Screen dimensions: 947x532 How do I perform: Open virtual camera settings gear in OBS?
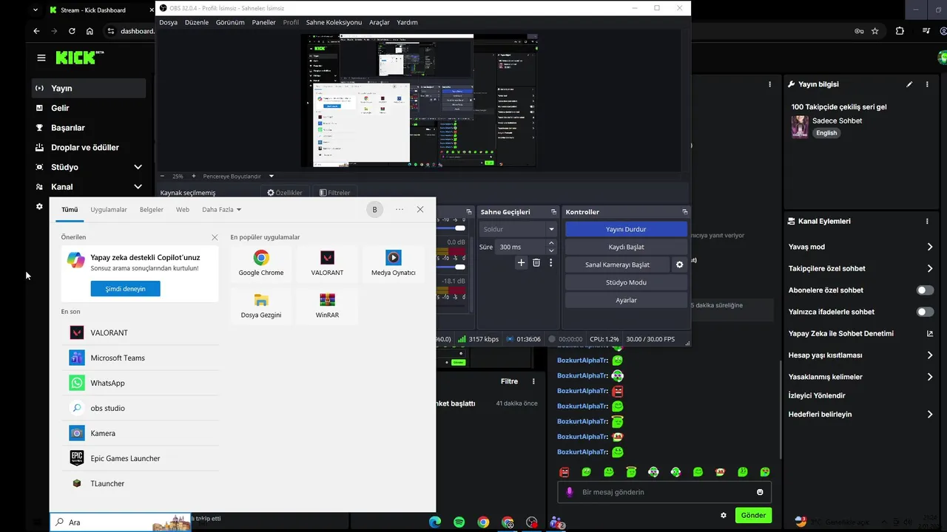[x=680, y=265]
